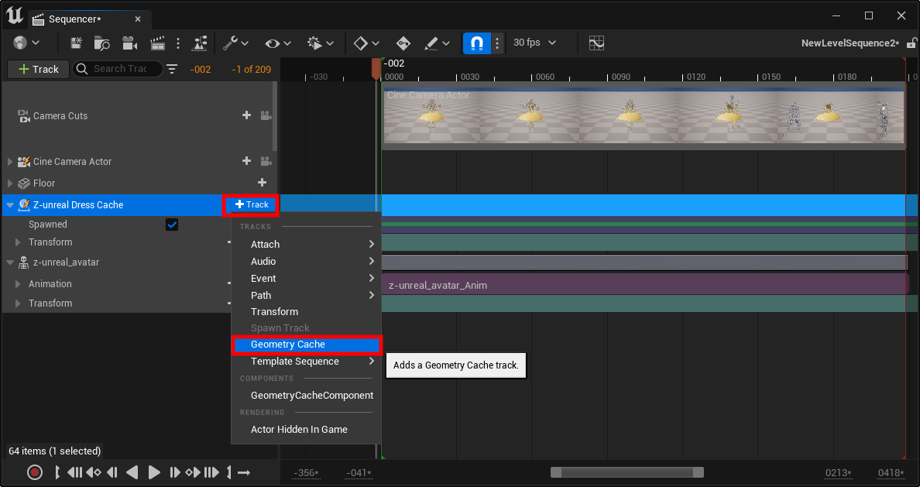Screen dimensions: 920x487
Task: Click the Auto Key diamond-with-key icon
Action: tap(403, 43)
